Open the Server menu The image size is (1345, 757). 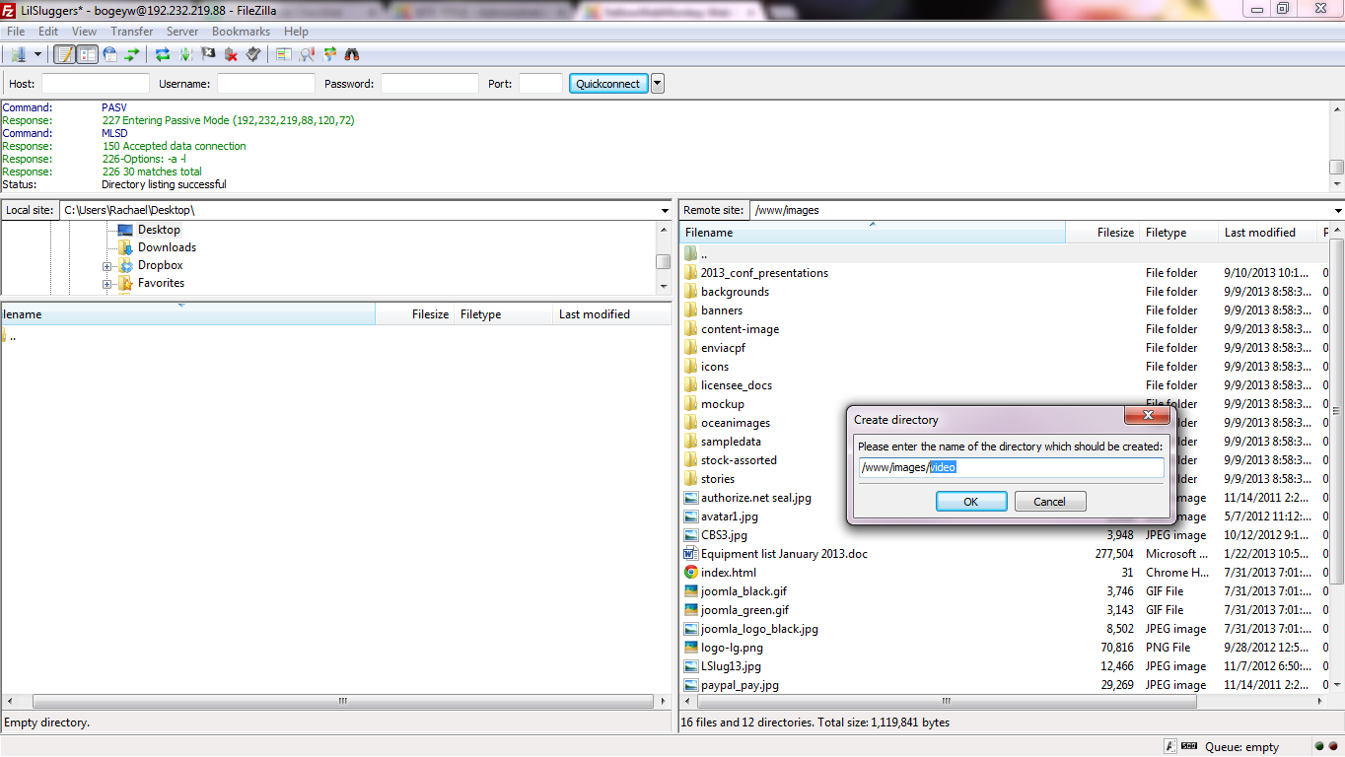[182, 32]
